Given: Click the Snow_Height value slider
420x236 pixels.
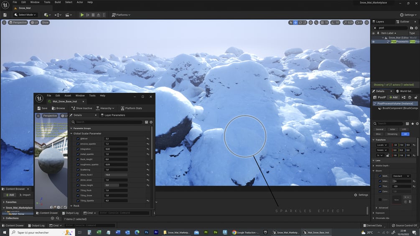Looking at the screenshot, I should (x=116, y=185).
